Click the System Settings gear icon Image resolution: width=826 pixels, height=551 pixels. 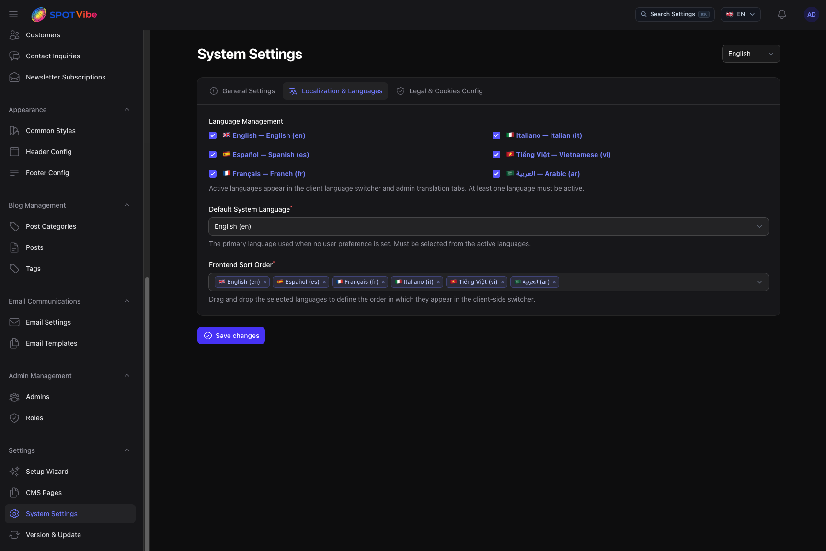(x=14, y=514)
